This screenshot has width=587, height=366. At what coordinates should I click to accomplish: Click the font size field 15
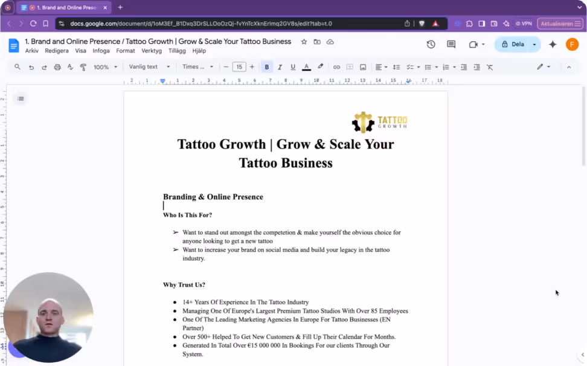pyautogui.click(x=239, y=68)
